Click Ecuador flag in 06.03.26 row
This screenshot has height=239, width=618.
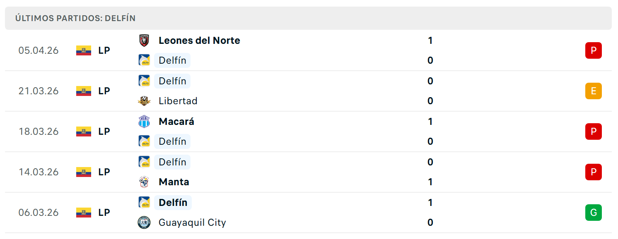tap(84, 213)
